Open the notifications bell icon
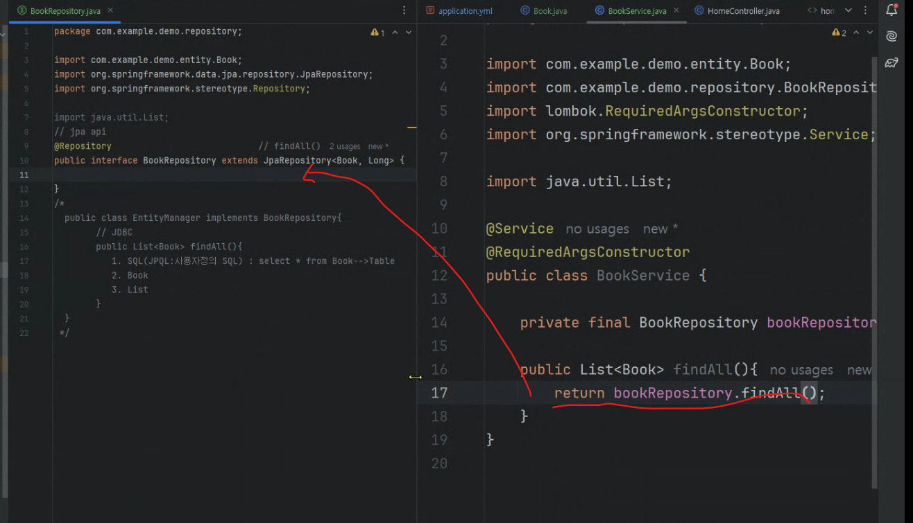Image resolution: width=913 pixels, height=523 pixels. 891,10
